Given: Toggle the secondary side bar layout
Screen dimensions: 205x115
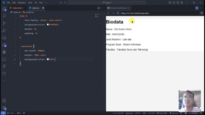Looking at the screenshot, I should click(x=178, y=3).
